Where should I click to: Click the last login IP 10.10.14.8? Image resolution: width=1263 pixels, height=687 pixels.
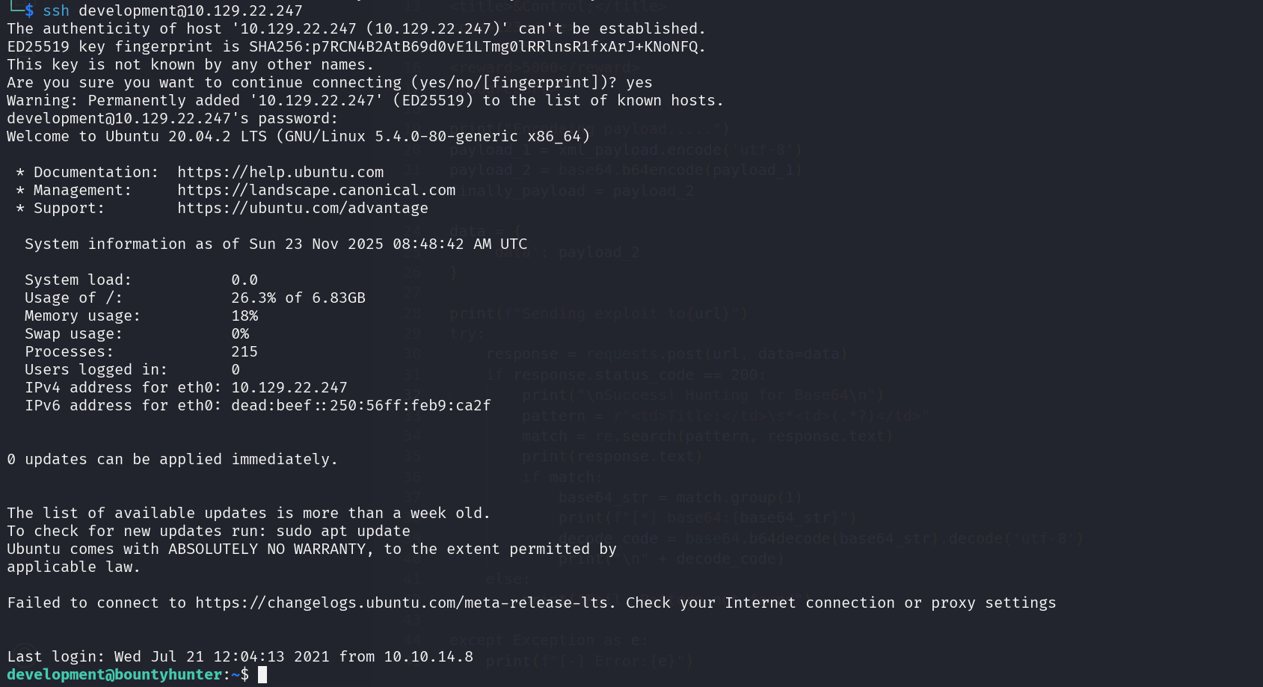pos(428,657)
